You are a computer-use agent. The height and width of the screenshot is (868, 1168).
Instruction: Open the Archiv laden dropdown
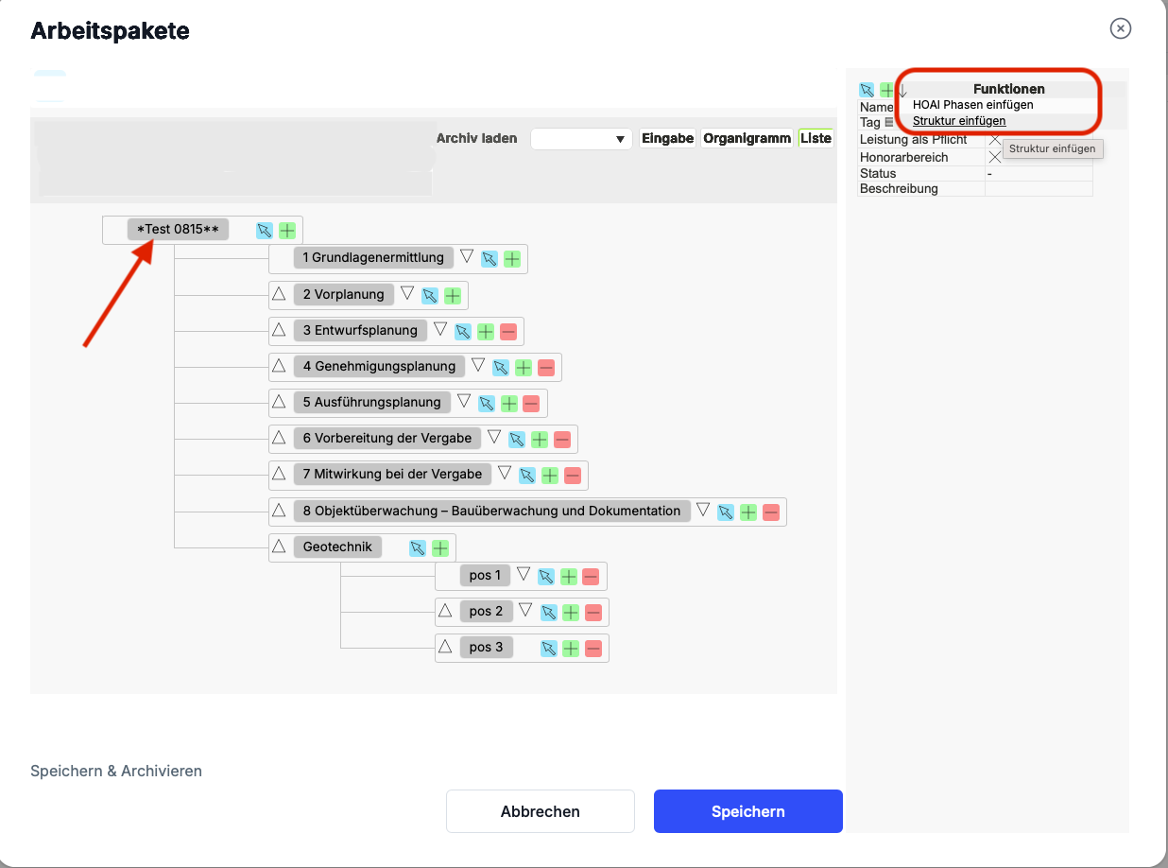581,139
